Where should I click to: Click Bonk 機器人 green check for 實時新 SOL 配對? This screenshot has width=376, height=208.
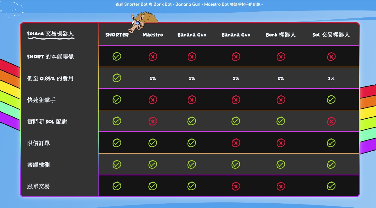pos(281,121)
